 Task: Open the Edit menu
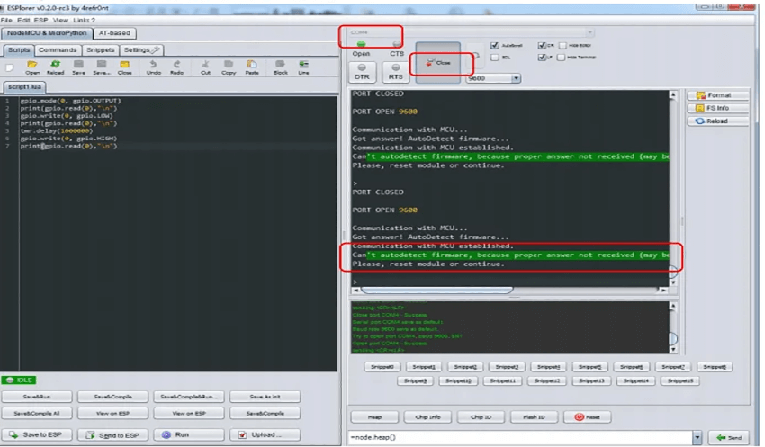(x=23, y=20)
